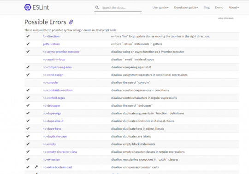Open the no-empty rule link
This screenshot has width=249, height=174.
pyautogui.click(x=49, y=144)
